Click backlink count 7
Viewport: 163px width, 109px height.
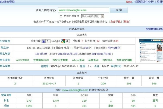coord(82,41)
